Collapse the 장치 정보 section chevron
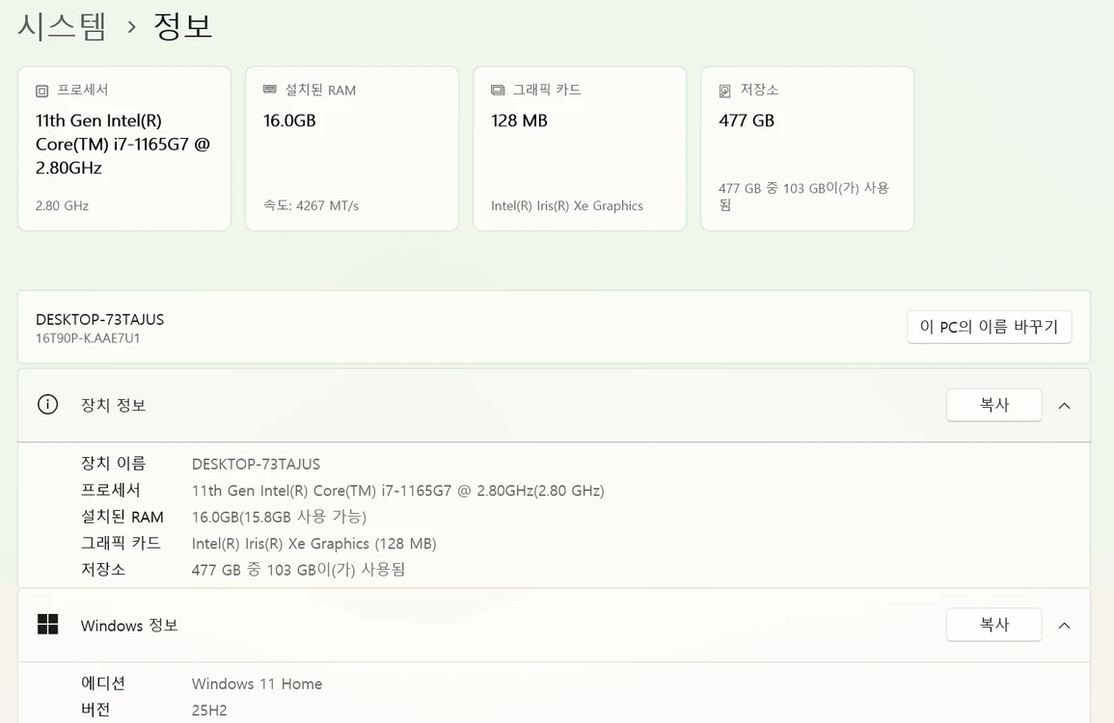This screenshot has height=723, width=1114. (x=1064, y=406)
